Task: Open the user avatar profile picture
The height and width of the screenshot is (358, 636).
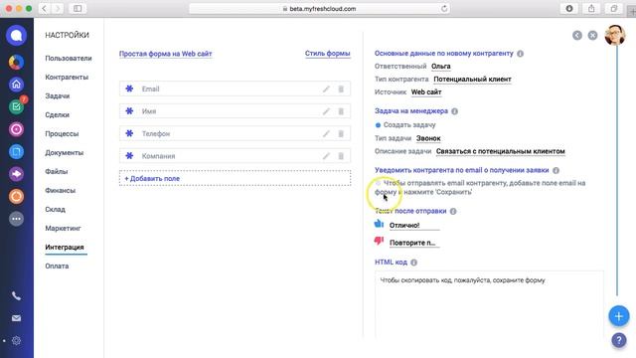Action: point(615,35)
